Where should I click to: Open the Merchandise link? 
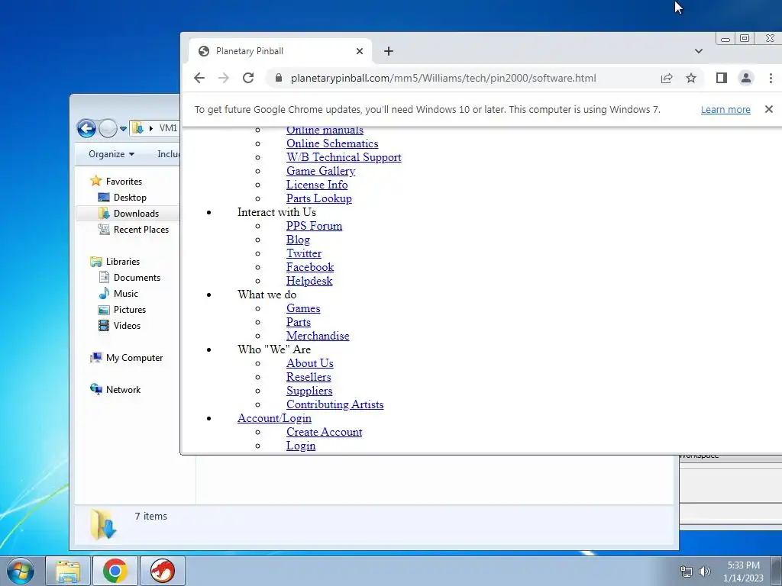click(318, 336)
